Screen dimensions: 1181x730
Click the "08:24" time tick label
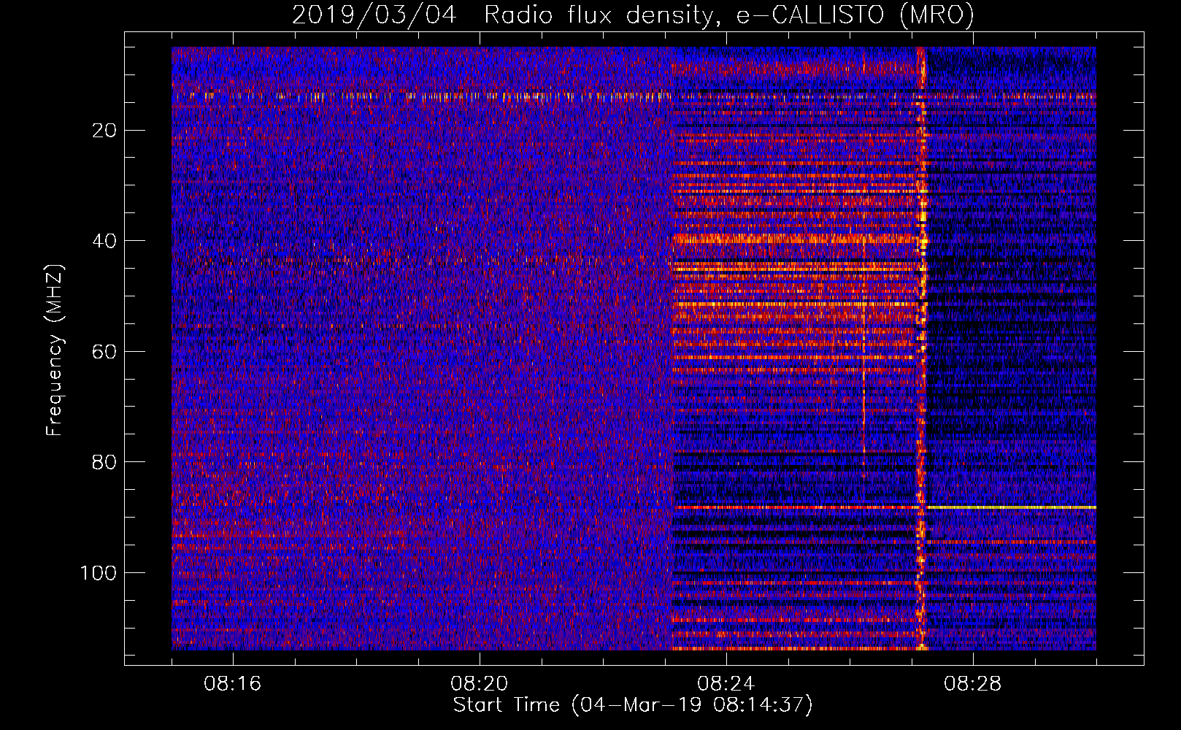click(x=726, y=684)
